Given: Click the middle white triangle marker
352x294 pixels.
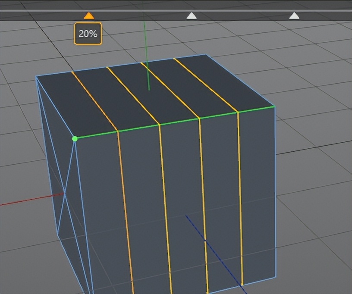Looking at the screenshot, I should (x=192, y=16).
